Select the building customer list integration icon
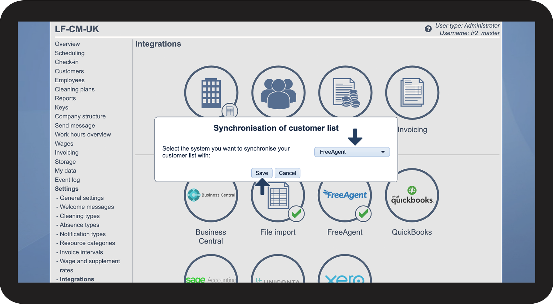The image size is (553, 304). pyautogui.click(x=211, y=92)
